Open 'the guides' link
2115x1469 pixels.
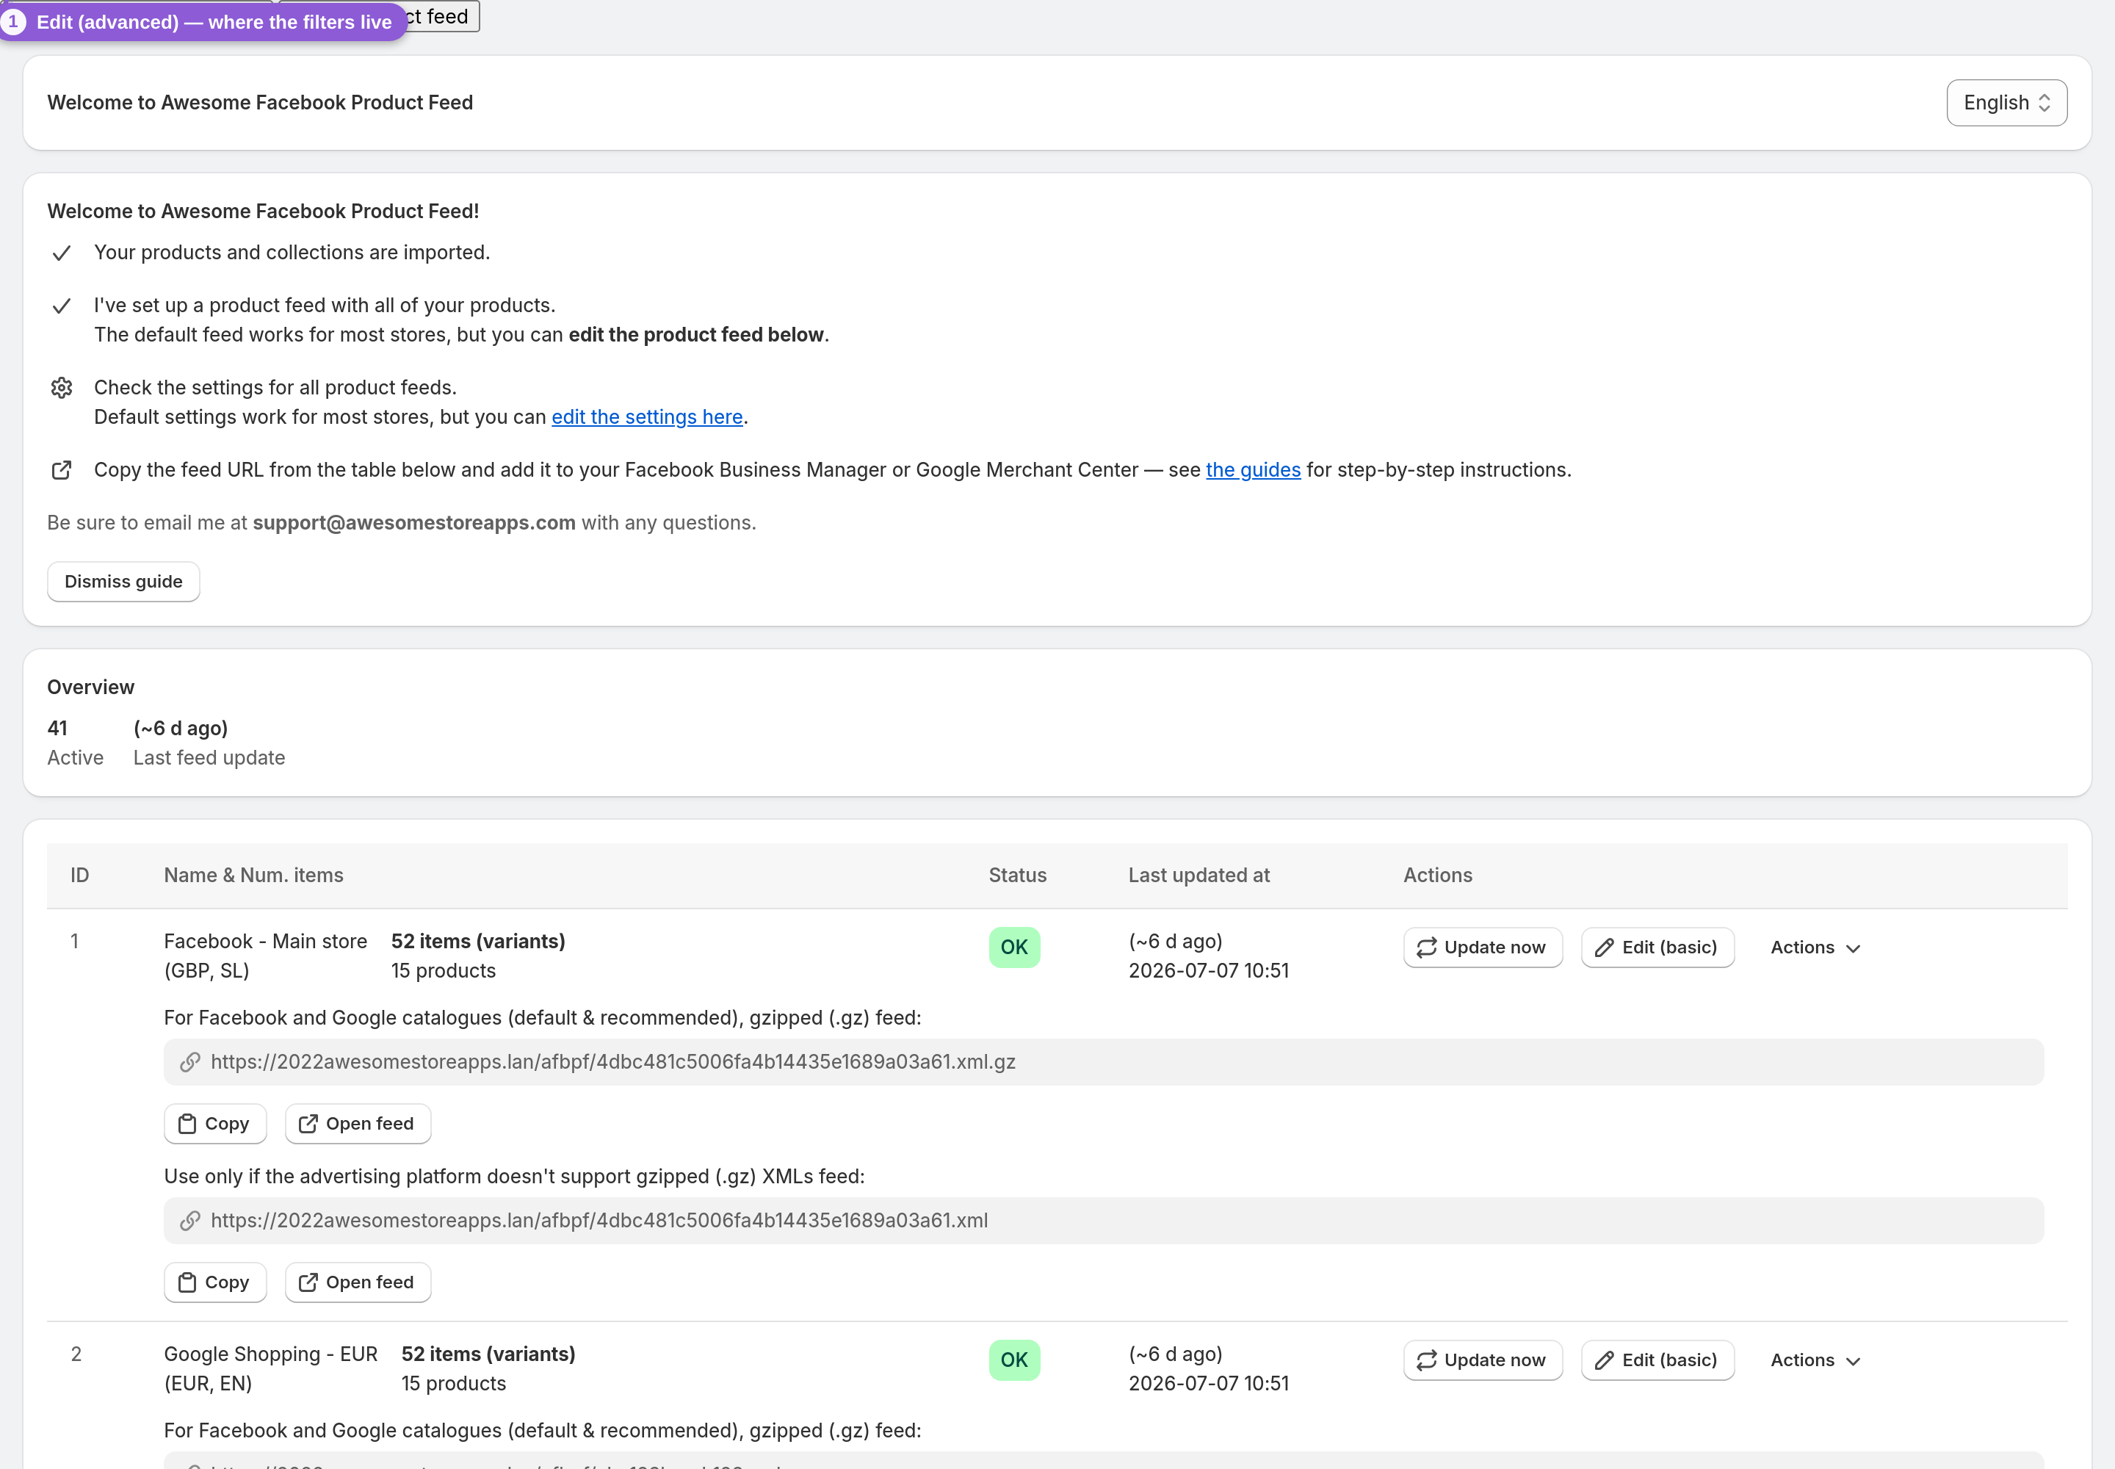(1253, 469)
